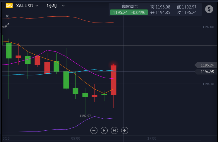Toggle fullscreen chart with the expand arrows icon
Image resolution: width=218 pixels, height=142 pixels.
point(7,25)
